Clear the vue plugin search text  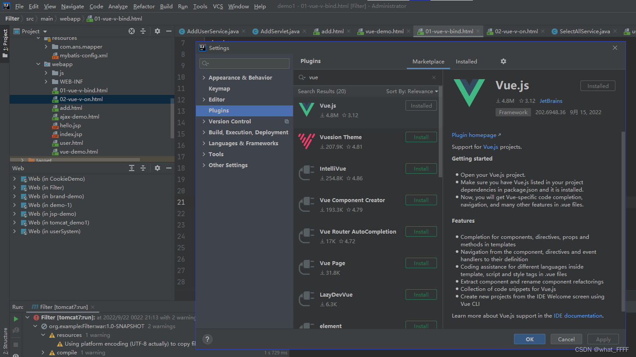point(434,77)
